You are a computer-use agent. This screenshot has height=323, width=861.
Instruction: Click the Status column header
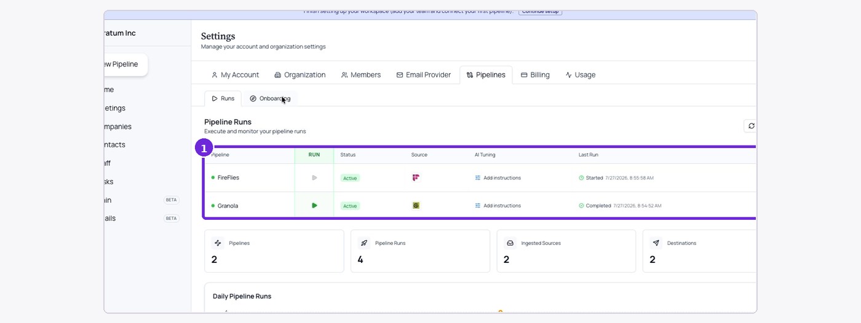click(x=348, y=155)
